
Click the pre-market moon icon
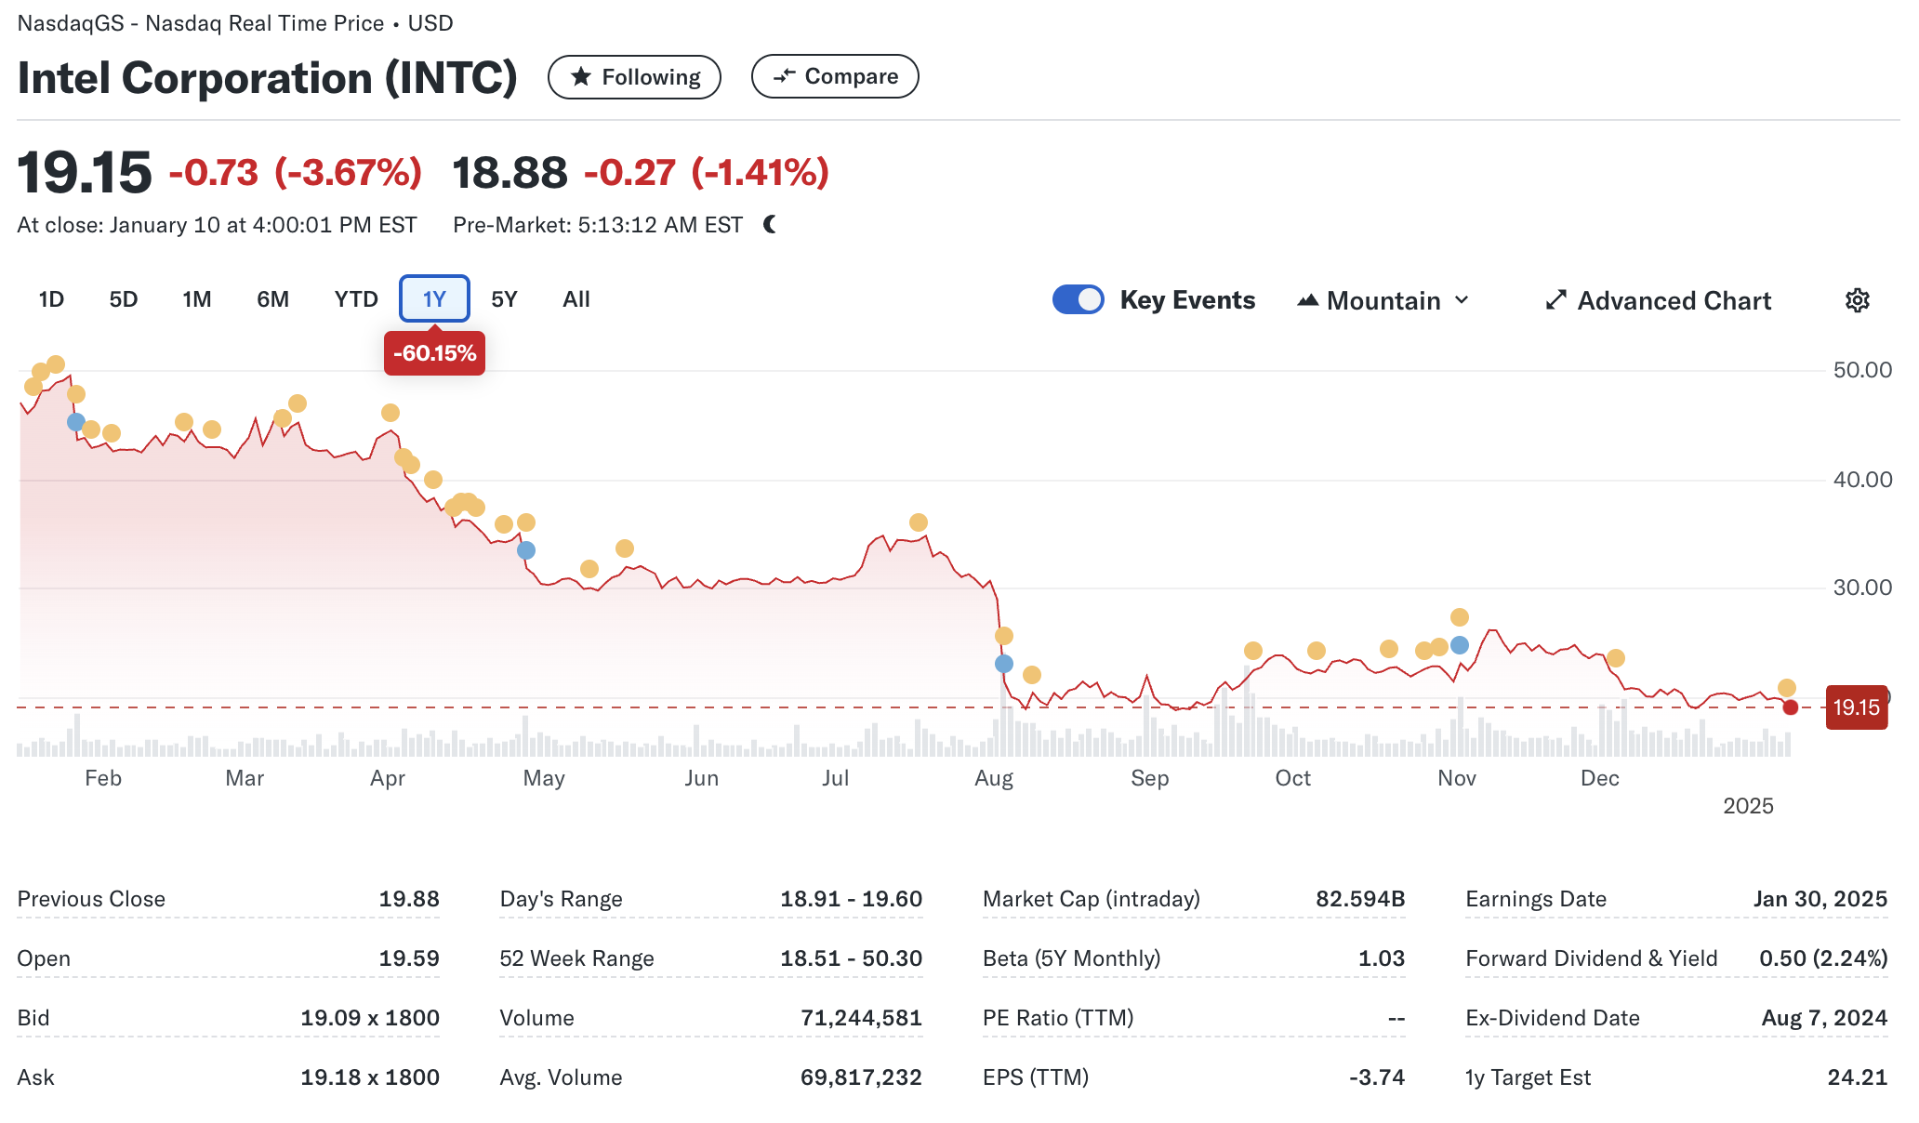[x=770, y=225]
